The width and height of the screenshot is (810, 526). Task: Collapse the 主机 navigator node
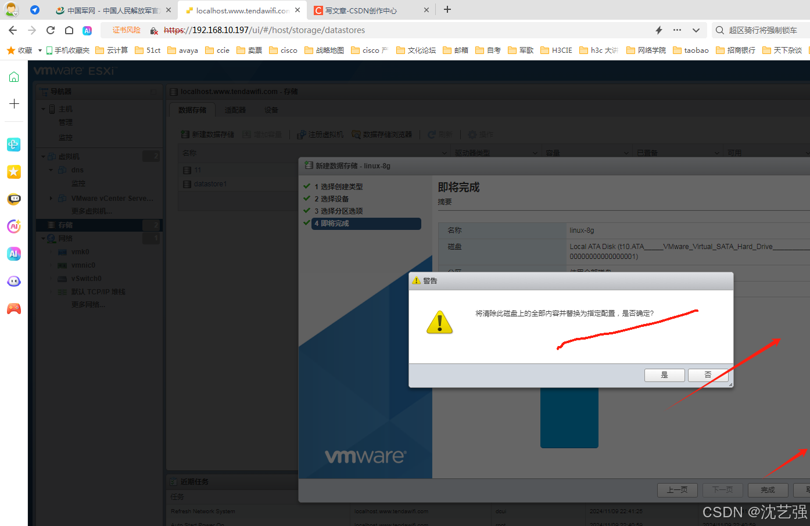pyautogui.click(x=44, y=109)
